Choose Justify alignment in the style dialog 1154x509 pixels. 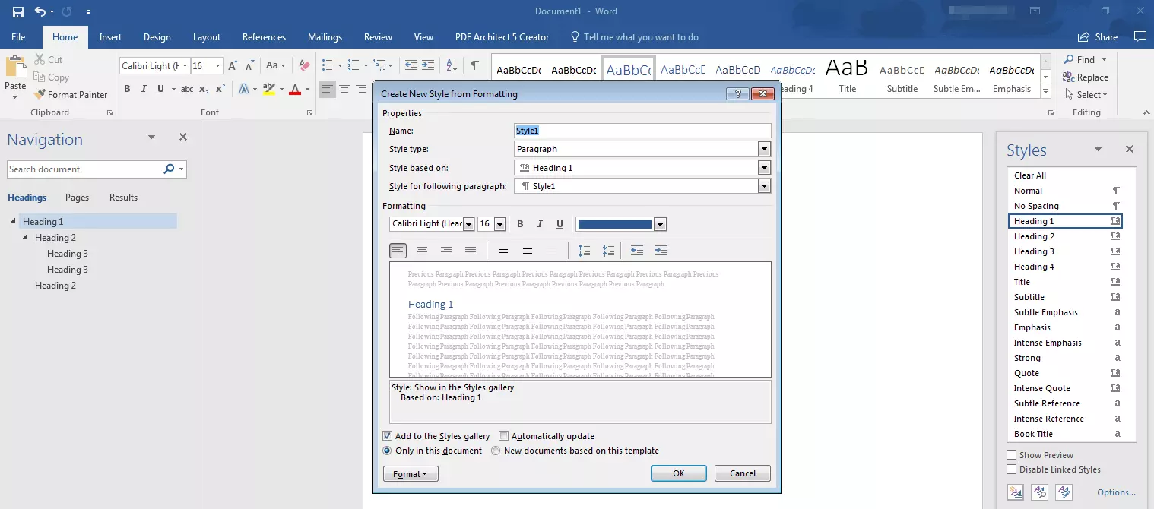471,251
